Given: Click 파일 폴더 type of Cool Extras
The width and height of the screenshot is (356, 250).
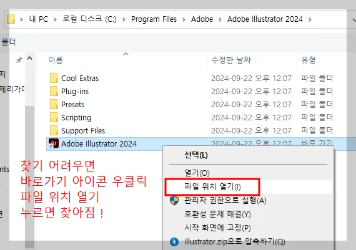Looking at the screenshot, I should tap(317, 78).
